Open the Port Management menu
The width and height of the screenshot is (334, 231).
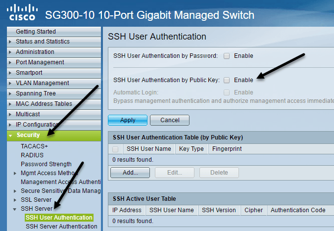point(54,63)
